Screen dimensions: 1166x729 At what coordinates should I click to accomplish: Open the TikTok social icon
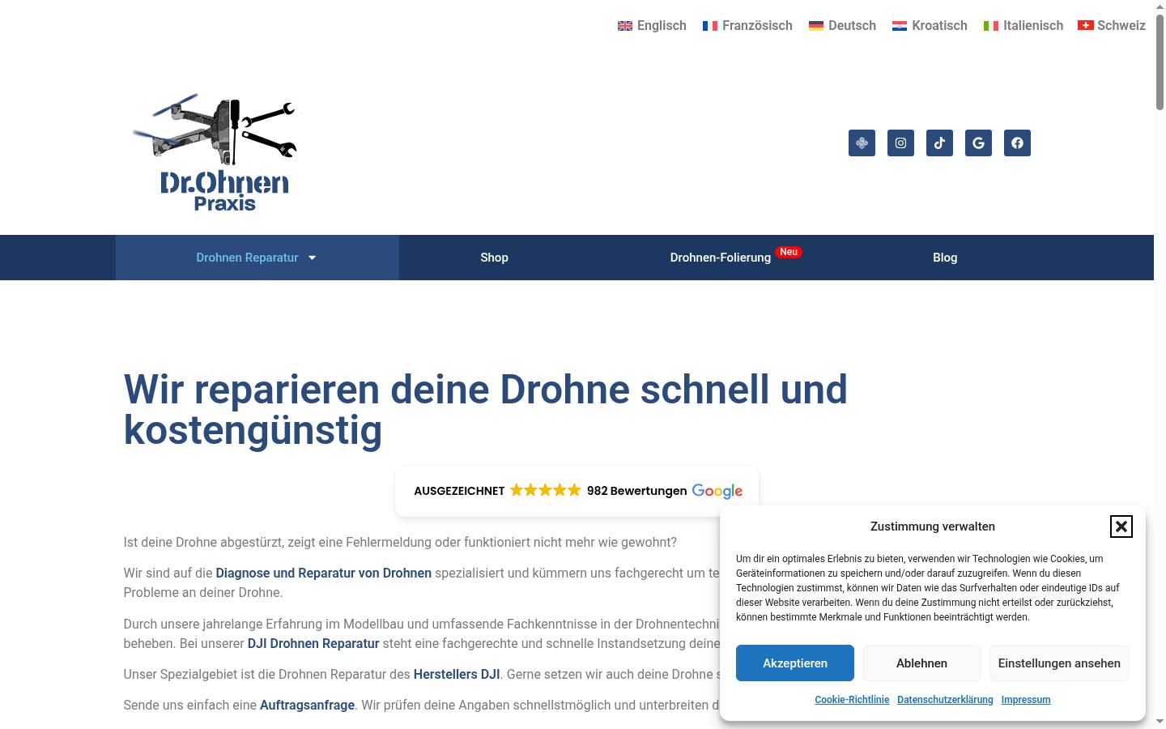939,143
